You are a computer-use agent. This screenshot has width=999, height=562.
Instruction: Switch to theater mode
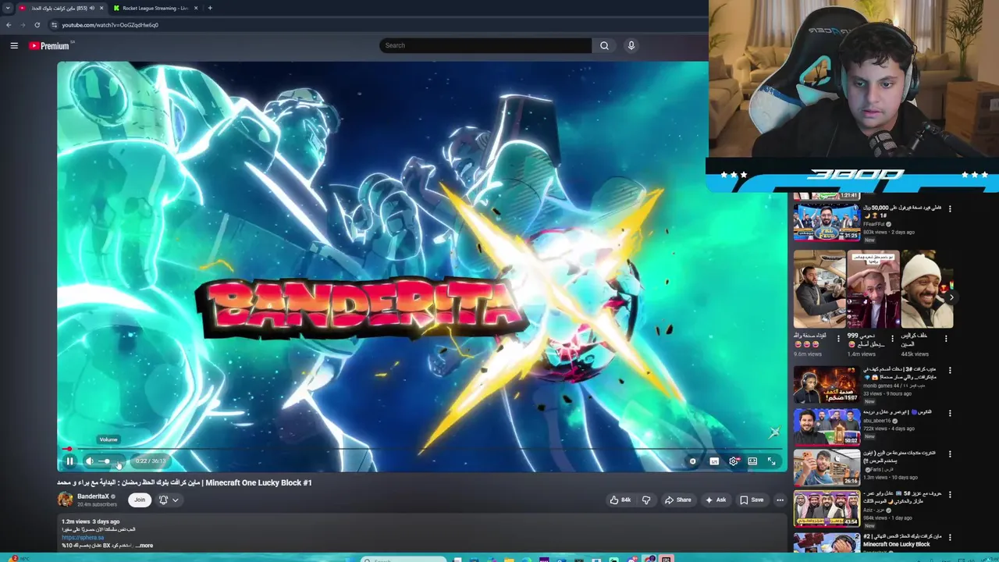(752, 461)
